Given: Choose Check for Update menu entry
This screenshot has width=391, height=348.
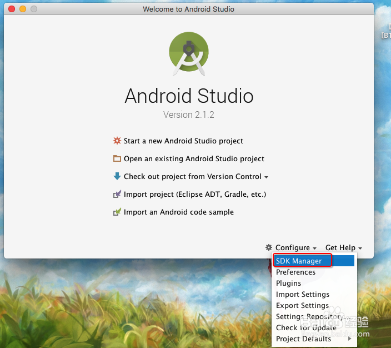Looking at the screenshot, I should pos(314,327).
